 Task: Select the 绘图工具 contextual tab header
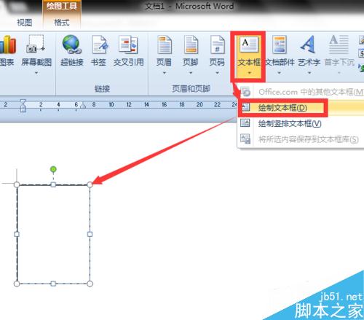coord(62,6)
